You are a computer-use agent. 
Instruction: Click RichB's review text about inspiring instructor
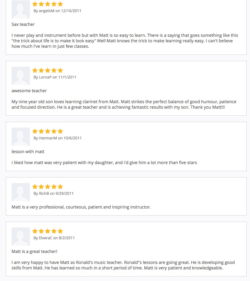click(x=81, y=207)
